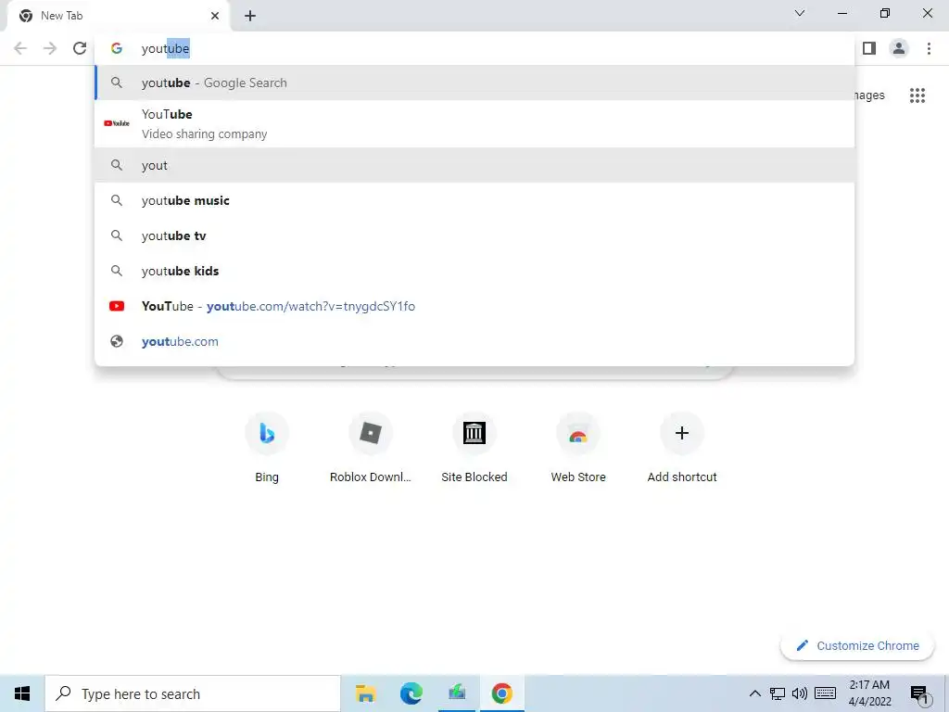949x712 pixels.
Task: Click the red YouTube play icon
Action: click(117, 306)
